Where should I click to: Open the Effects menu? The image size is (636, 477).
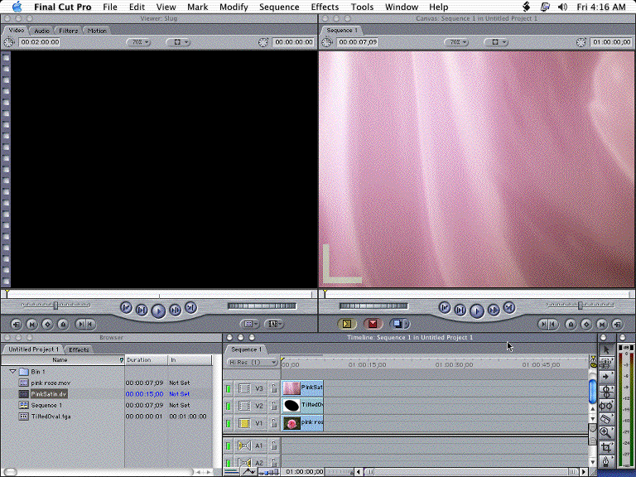pos(325,7)
